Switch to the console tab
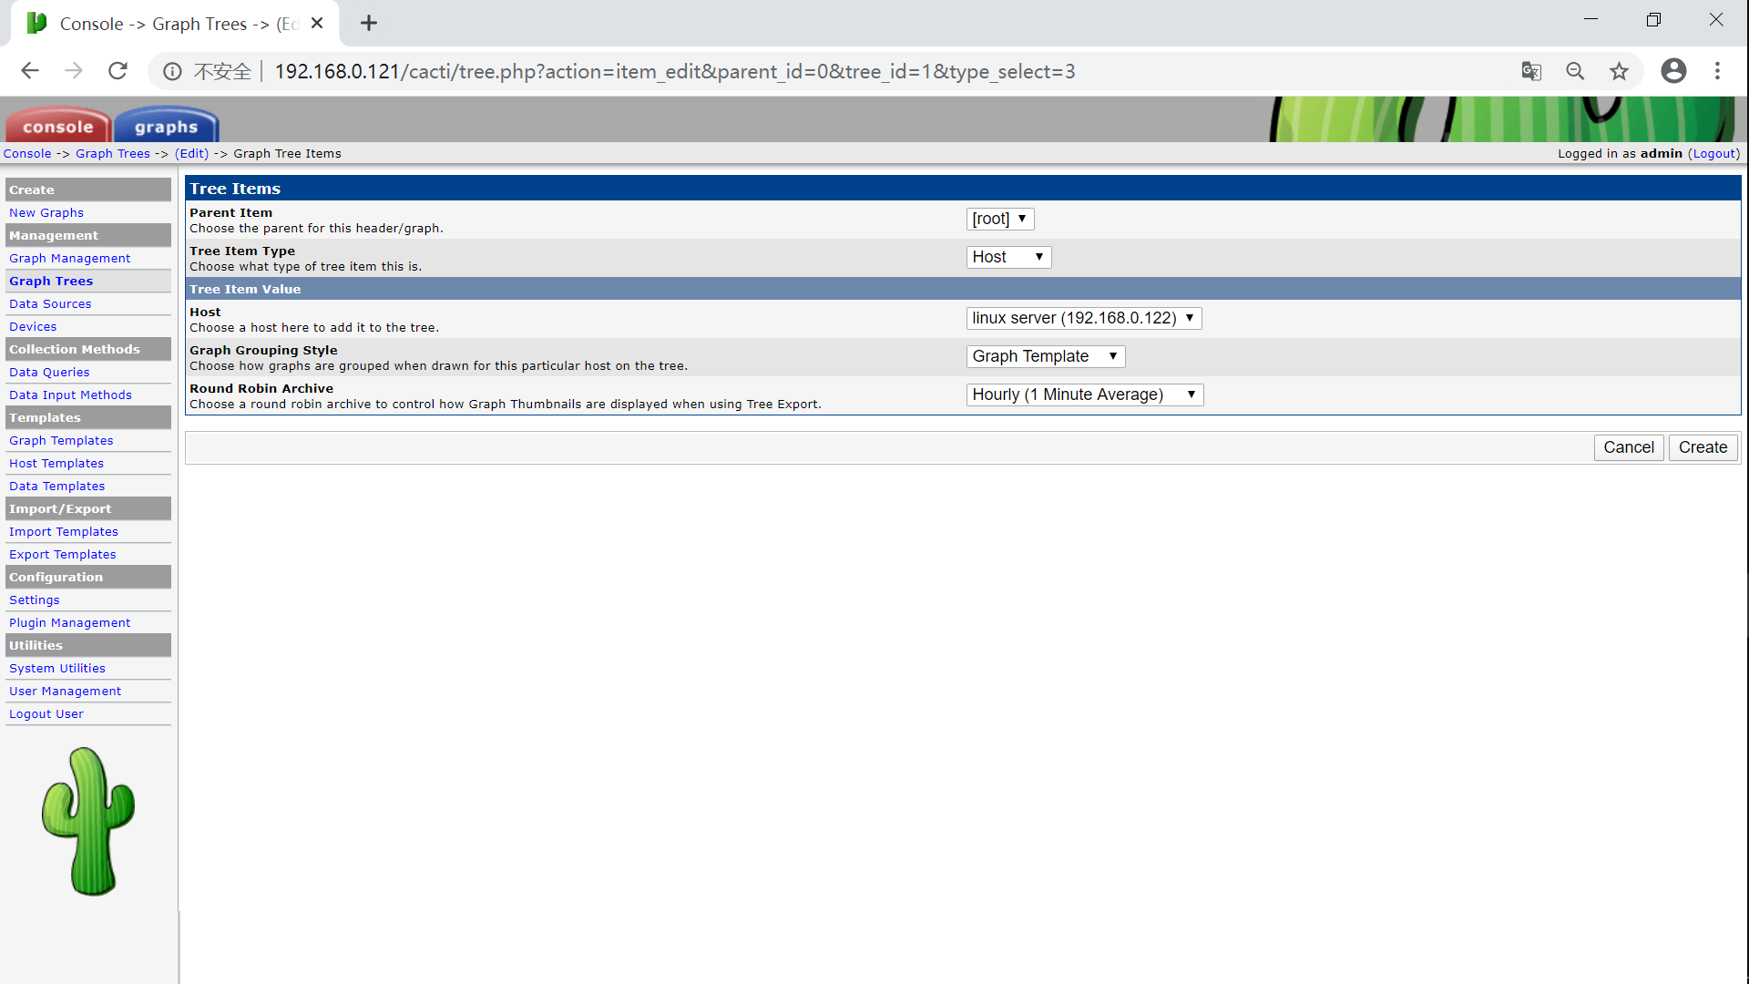 58,127
